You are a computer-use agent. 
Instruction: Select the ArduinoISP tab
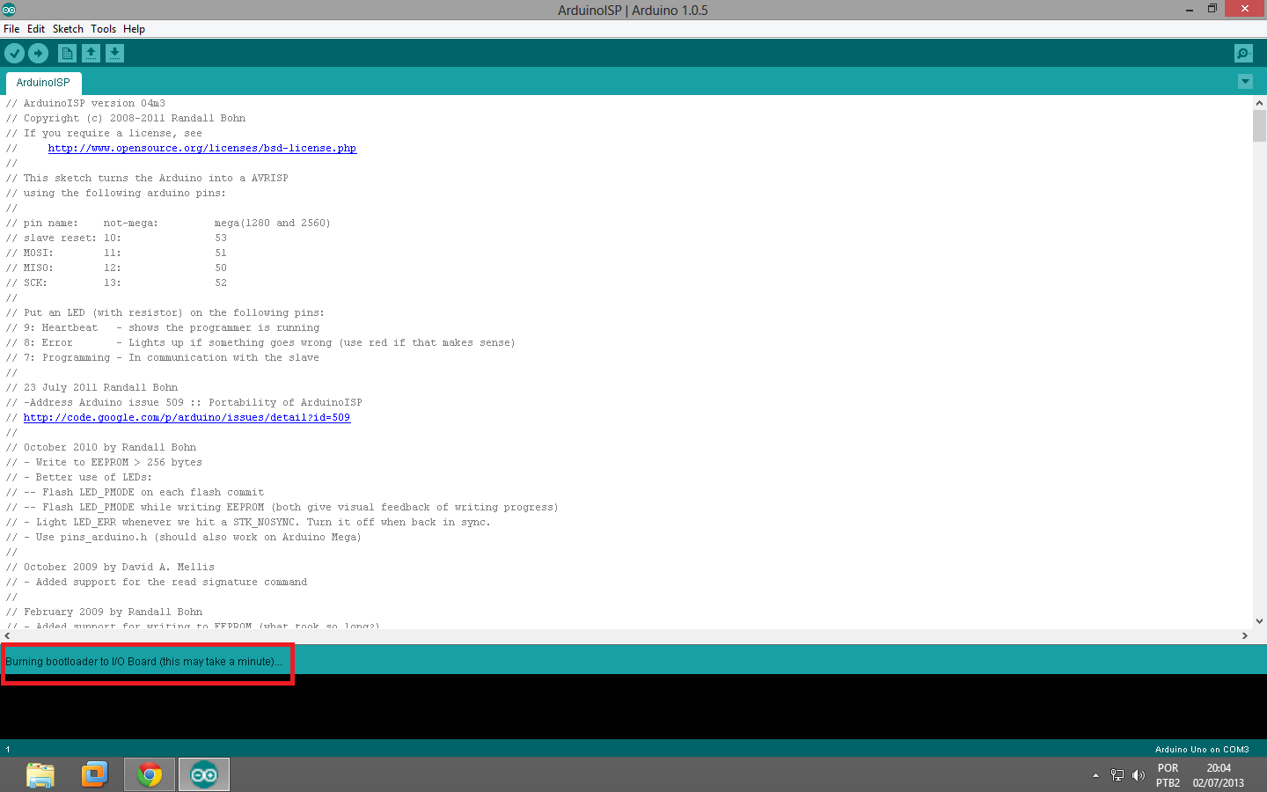(43, 82)
